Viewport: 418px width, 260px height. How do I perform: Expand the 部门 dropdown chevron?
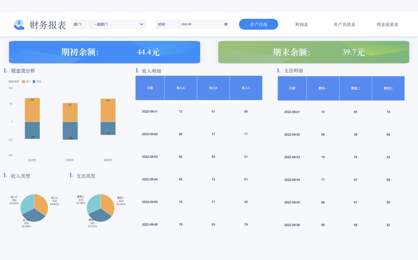point(141,24)
